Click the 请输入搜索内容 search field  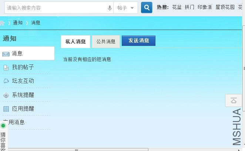(x=56, y=8)
